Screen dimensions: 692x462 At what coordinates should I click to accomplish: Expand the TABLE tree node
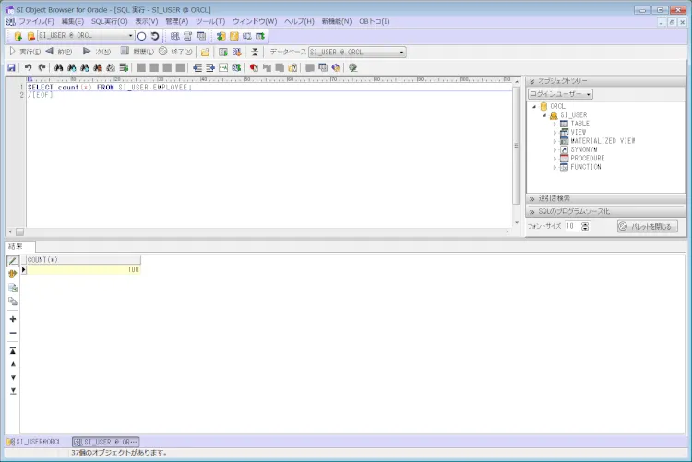tap(555, 124)
